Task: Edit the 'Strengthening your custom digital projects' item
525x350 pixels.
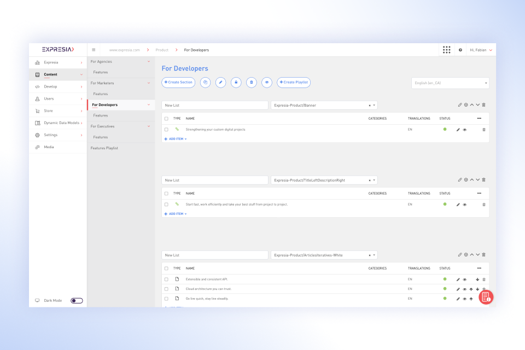Action: point(458,130)
